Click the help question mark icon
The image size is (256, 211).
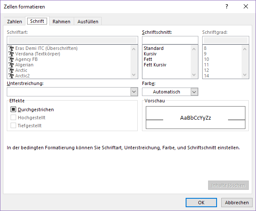click(x=227, y=6)
